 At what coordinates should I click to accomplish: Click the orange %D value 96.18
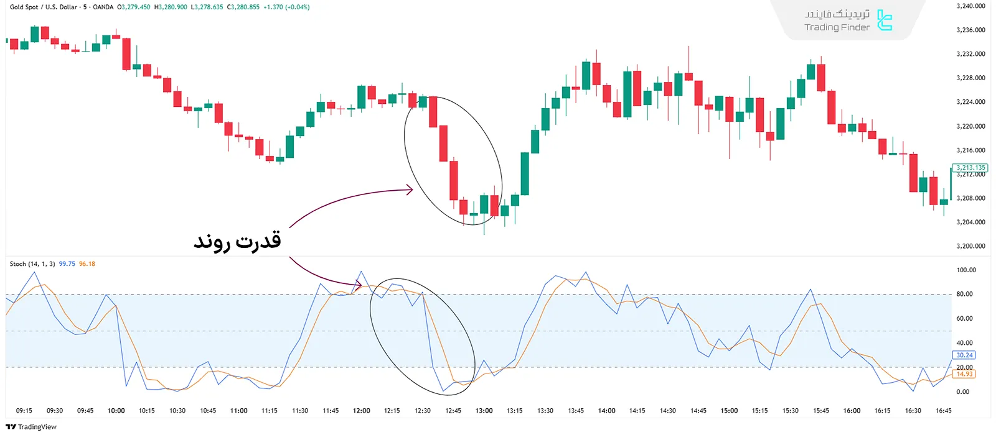pos(87,264)
